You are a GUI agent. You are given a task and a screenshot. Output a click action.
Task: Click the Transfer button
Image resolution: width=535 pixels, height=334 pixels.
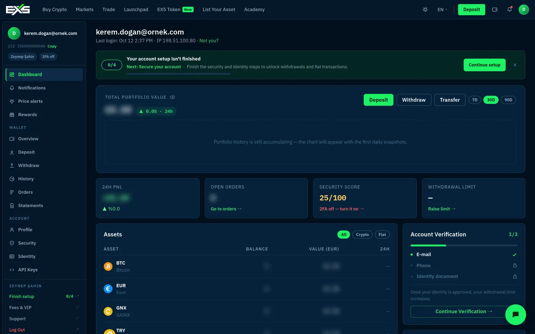click(450, 100)
